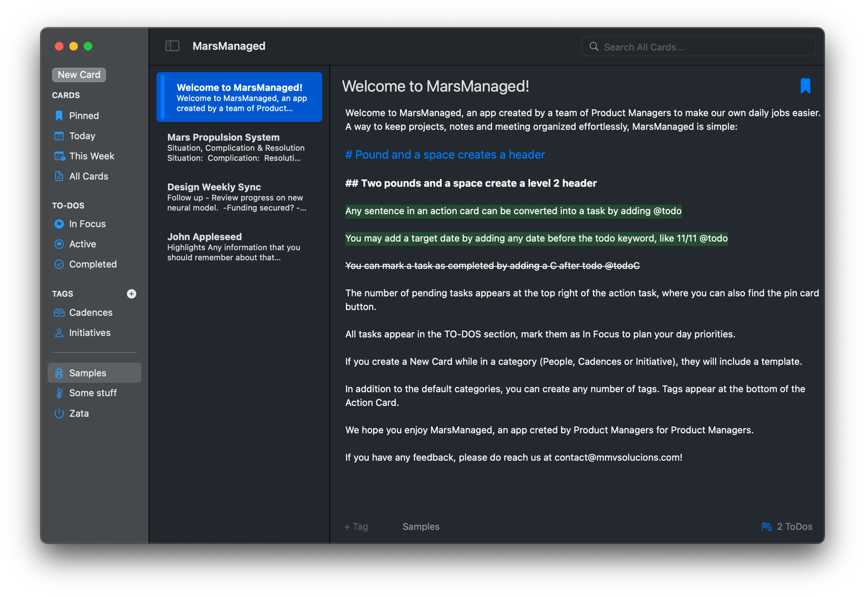
Task: Select the Samples tag in sidebar
Action: point(94,373)
